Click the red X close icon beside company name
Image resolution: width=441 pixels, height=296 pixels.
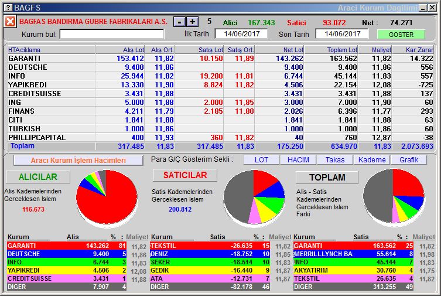point(10,21)
